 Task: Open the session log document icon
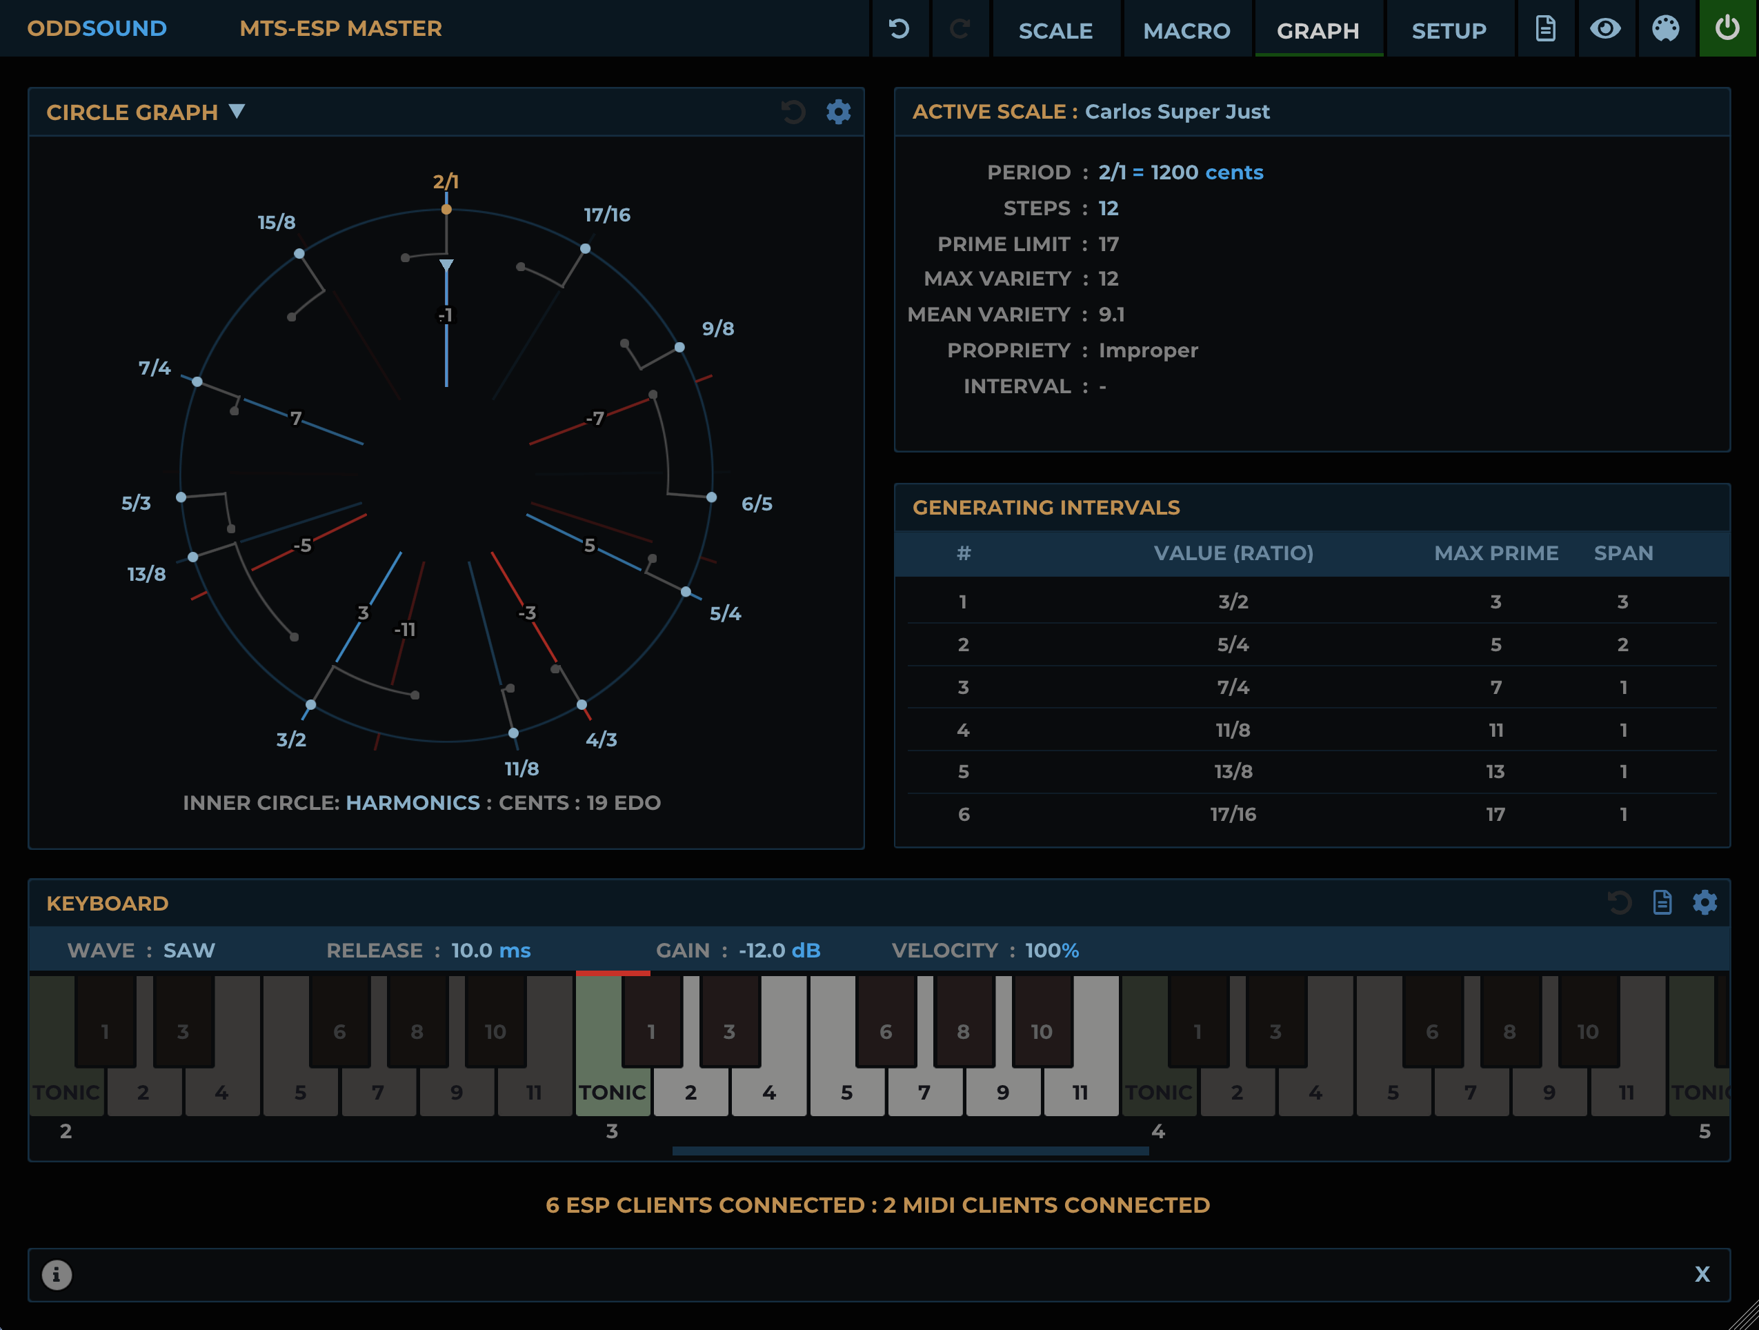[1545, 29]
